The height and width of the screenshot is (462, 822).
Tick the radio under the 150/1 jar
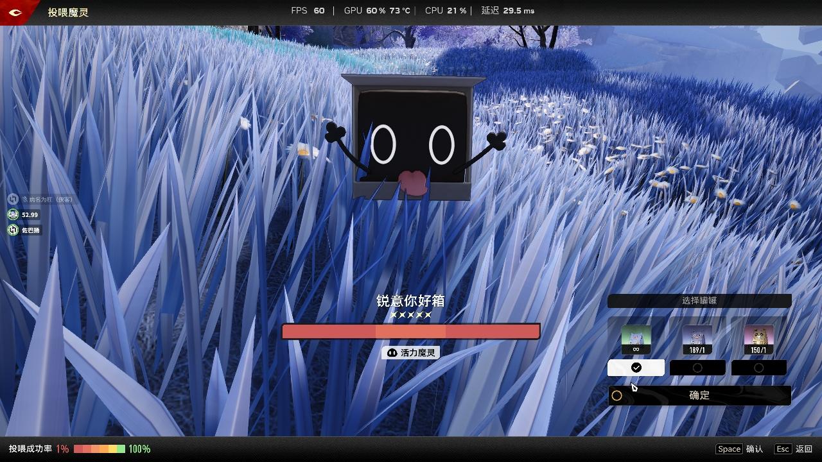758,368
